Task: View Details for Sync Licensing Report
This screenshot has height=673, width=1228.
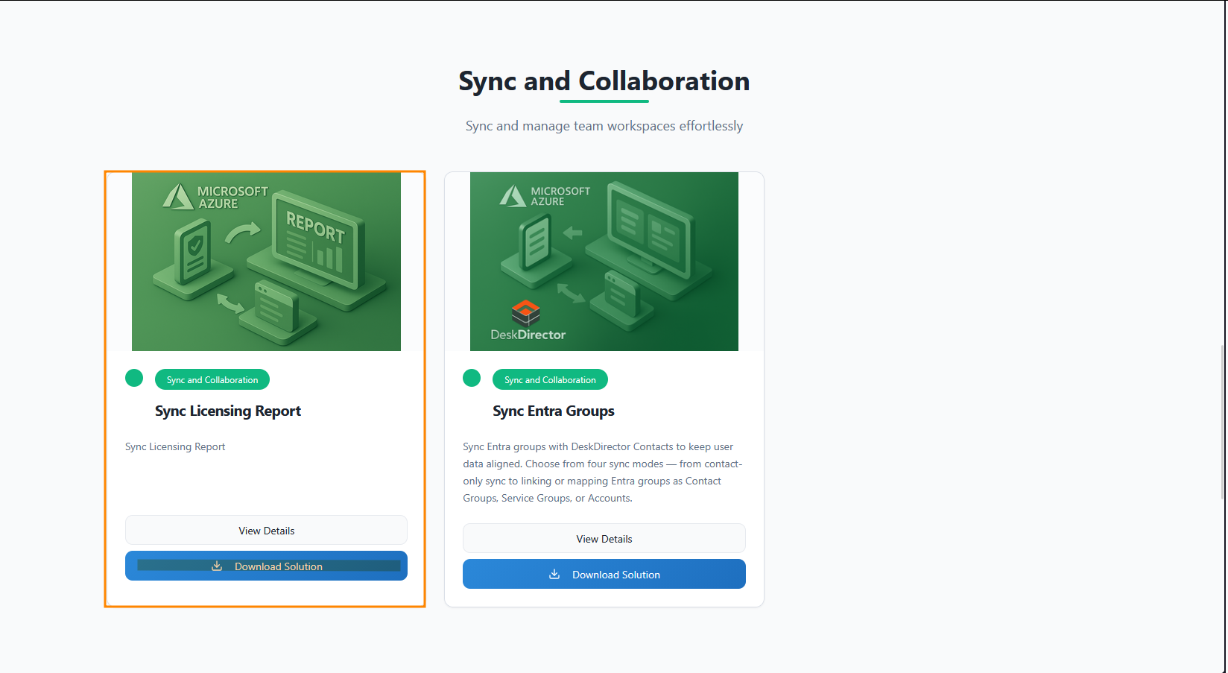Action: [x=266, y=531]
